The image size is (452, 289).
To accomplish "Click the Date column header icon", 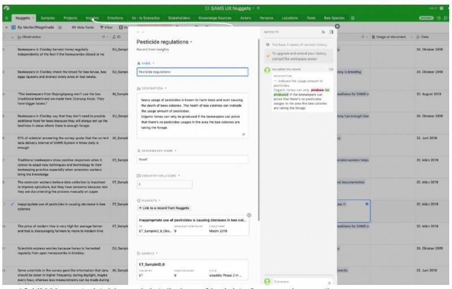I will (x=418, y=37).
